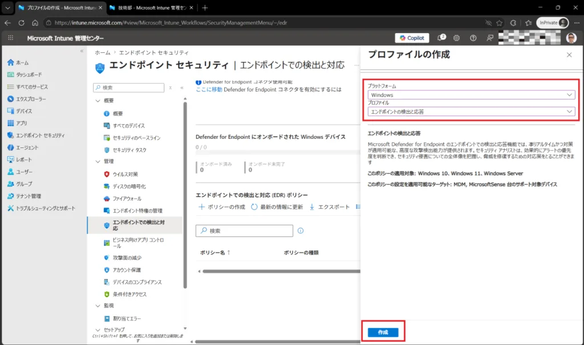Open ファイアウォール menu item
The image size is (584, 345).
point(123,199)
